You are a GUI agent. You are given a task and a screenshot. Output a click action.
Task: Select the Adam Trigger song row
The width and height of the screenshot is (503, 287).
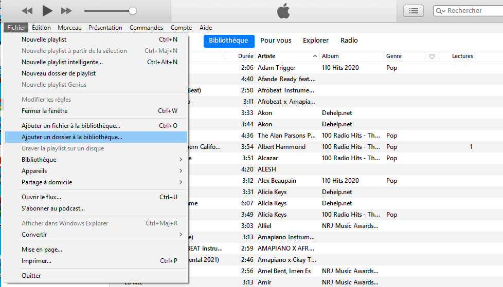346,68
